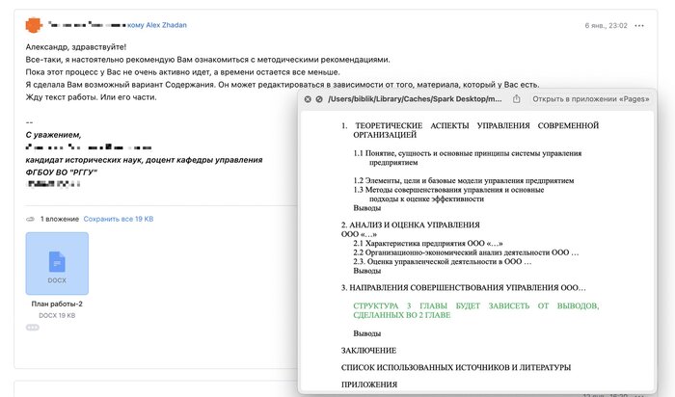Click the paperclip attachment icon
Screen dimensions: 675x397
point(30,219)
